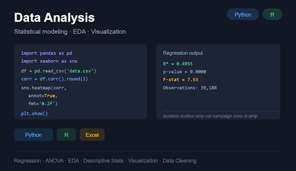This screenshot has width=296, height=171.
Task: Click the Observations: 39,188 line
Action: coord(190,88)
